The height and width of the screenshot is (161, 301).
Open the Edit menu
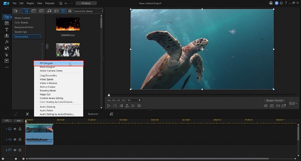click(21, 3)
